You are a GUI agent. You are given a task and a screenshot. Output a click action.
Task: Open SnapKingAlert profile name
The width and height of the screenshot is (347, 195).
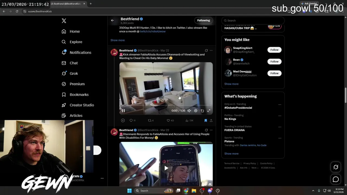click(243, 48)
